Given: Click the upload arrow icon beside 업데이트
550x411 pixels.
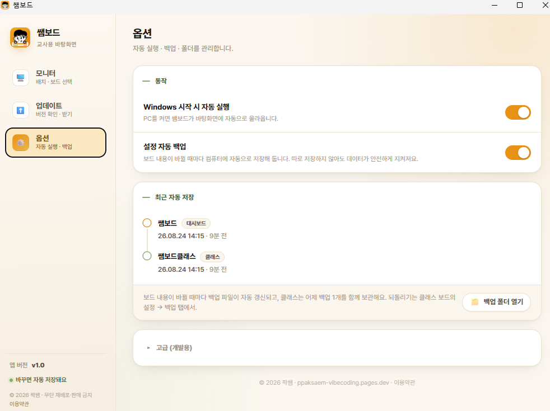Looking at the screenshot, I should 21,110.
